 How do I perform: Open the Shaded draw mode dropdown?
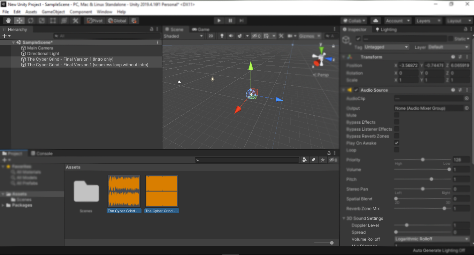183,36
